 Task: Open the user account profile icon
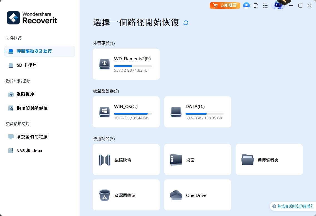click(x=246, y=6)
